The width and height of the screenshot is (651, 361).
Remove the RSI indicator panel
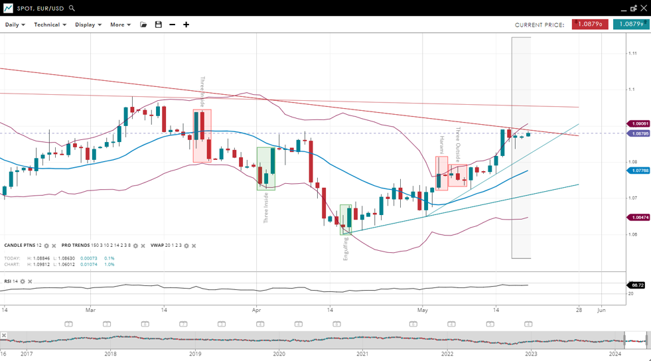[x=30, y=281]
